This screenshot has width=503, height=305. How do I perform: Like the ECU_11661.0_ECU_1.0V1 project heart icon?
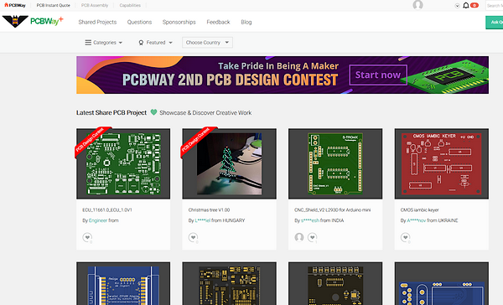point(87,237)
